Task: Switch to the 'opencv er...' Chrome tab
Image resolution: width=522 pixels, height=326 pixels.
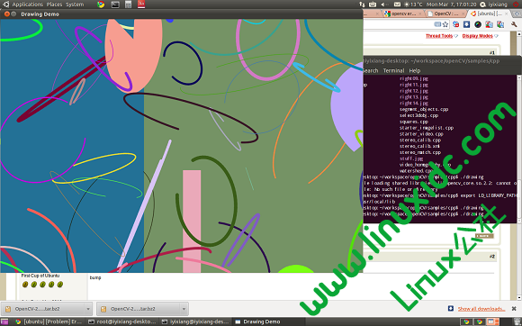Action: [x=403, y=14]
